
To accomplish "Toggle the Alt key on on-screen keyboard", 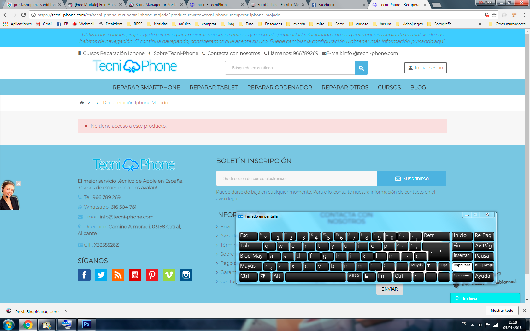I will [x=277, y=276].
